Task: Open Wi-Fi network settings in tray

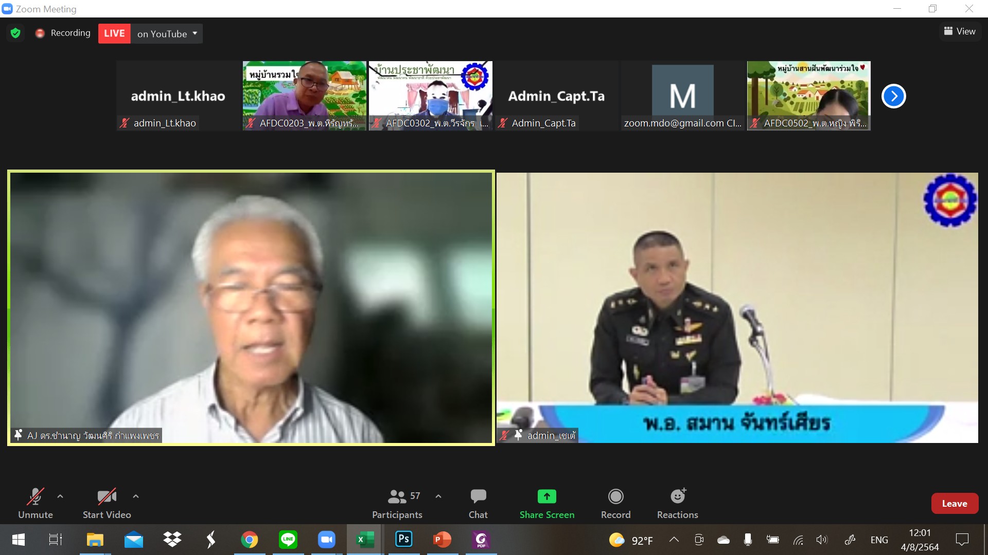Action: pyautogui.click(x=798, y=540)
